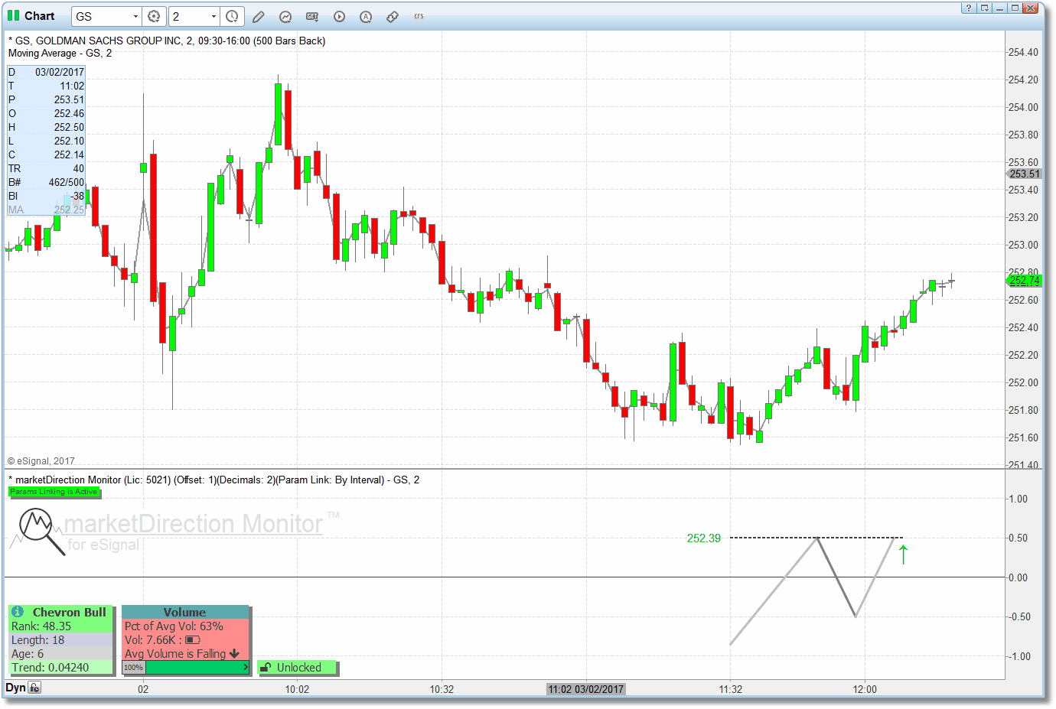The width and height of the screenshot is (1056, 709).
Task: Click the high value 252.50
Action: pos(69,127)
